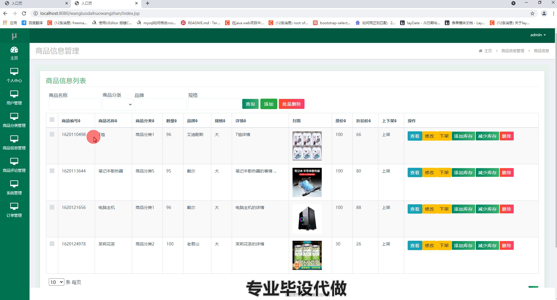557x300 pixels.
Task: Click the 批量删除 button
Action: 291,104
